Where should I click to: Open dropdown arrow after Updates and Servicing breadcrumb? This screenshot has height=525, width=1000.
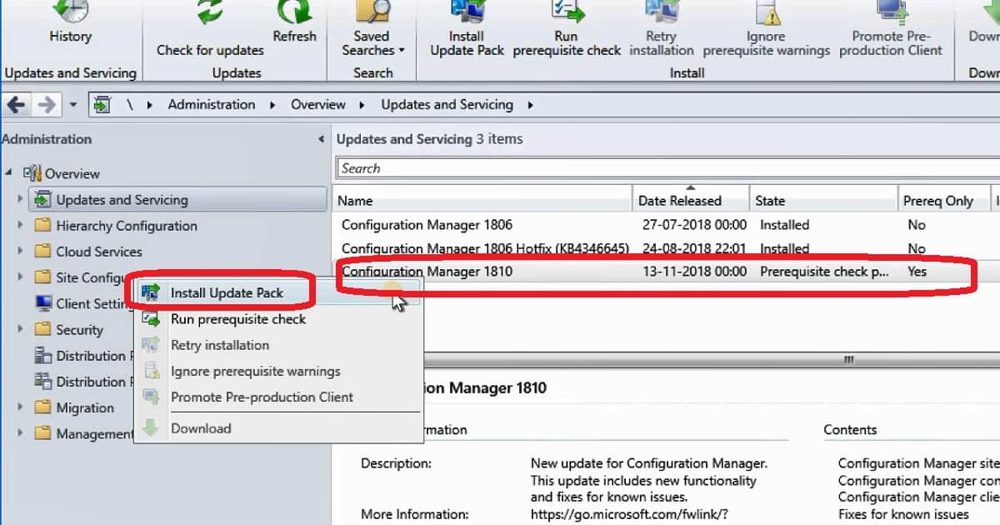pyautogui.click(x=530, y=105)
